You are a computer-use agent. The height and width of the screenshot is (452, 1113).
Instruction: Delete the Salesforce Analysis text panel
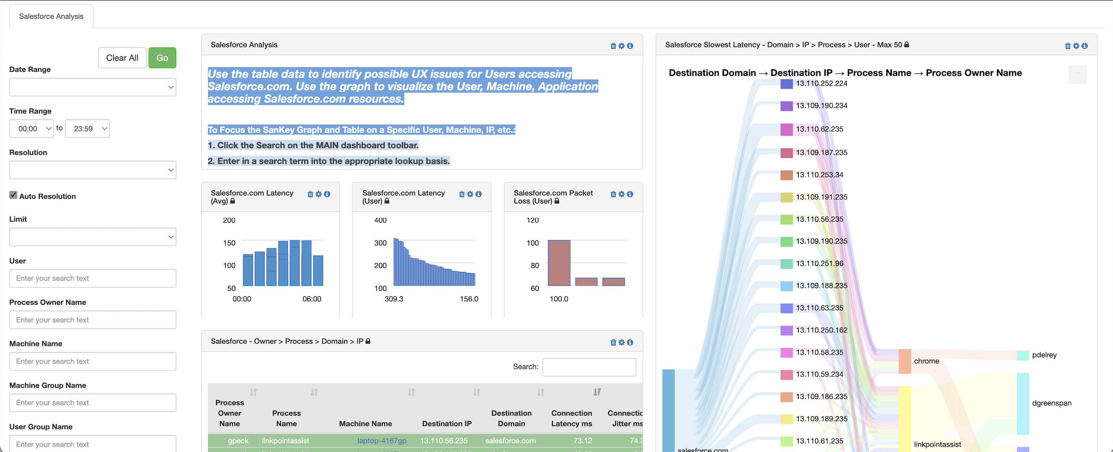(x=613, y=46)
